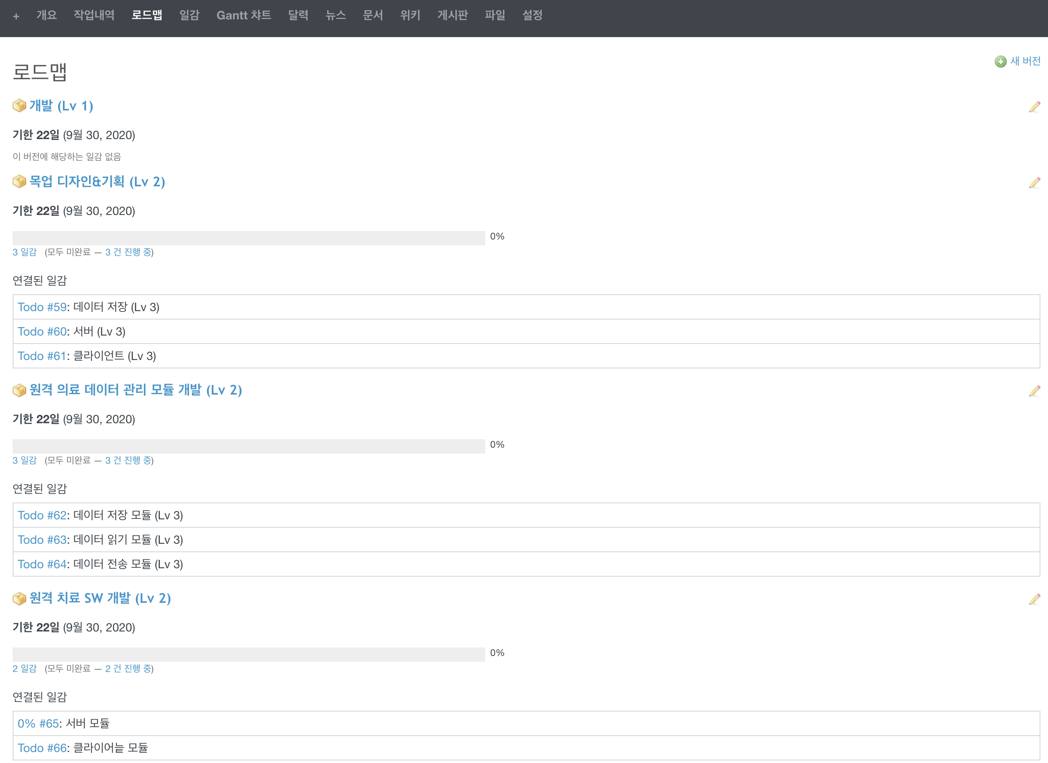Screen dimensions: 1048x763
Task: Open the 원격 의료 데이터 관리 모듈 개발 version title
Action: pos(135,390)
